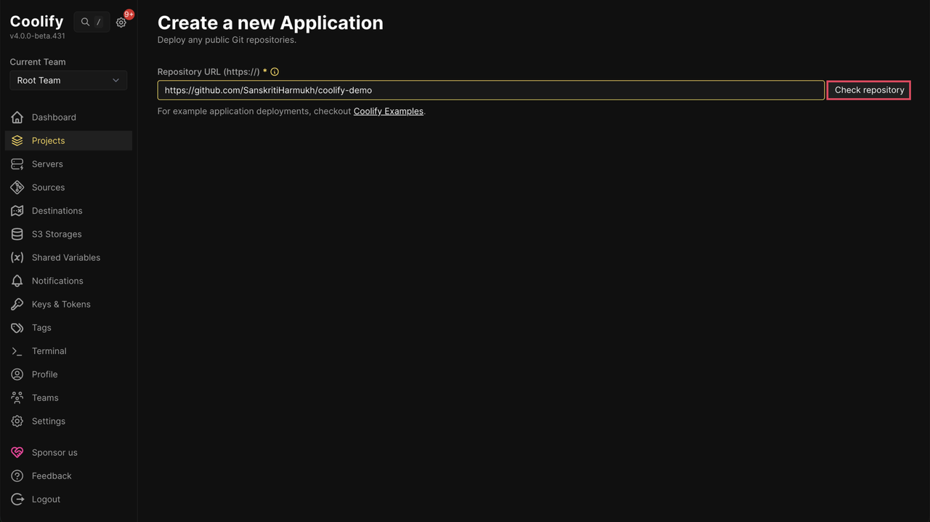This screenshot has width=930, height=522.
Task: Click the Settings gear icon in sidebar
Action: pos(17,421)
